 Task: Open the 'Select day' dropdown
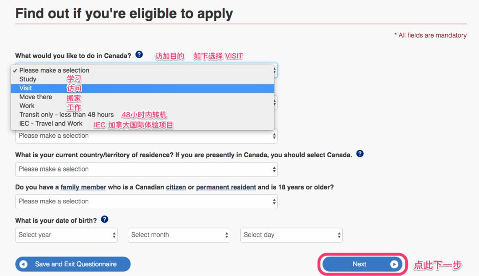point(291,235)
